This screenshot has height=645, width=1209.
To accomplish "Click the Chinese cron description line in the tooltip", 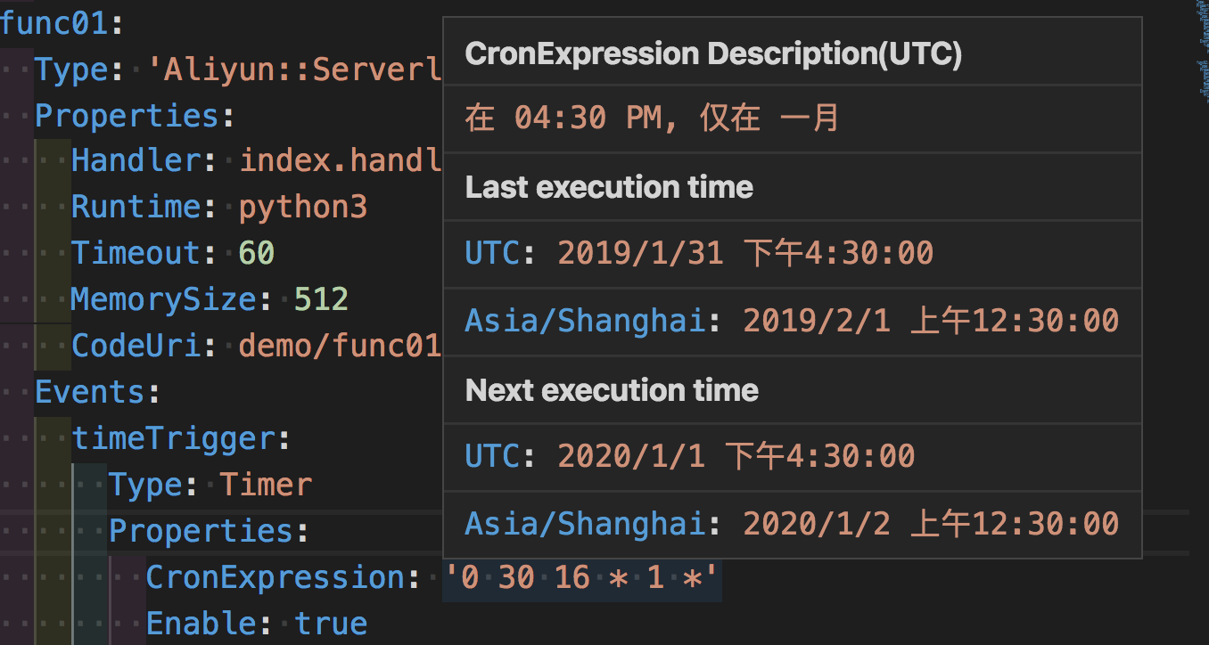I will 653,118.
